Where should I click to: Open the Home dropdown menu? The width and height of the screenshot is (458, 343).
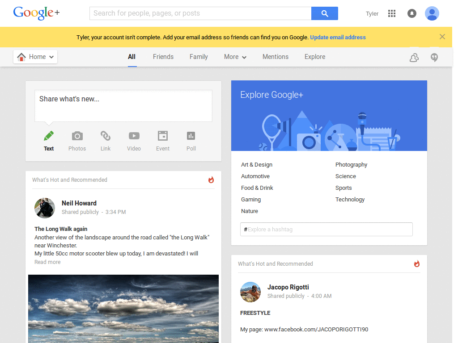[35, 57]
